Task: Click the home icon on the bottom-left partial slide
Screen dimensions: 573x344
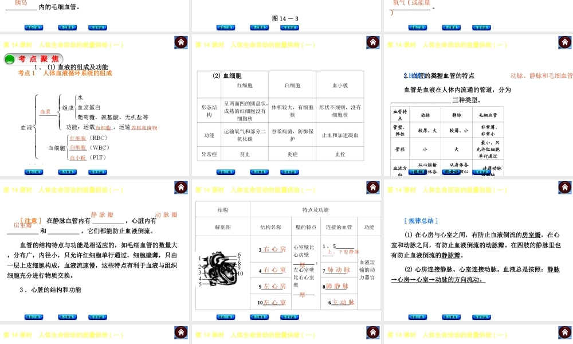Action: (x=181, y=333)
